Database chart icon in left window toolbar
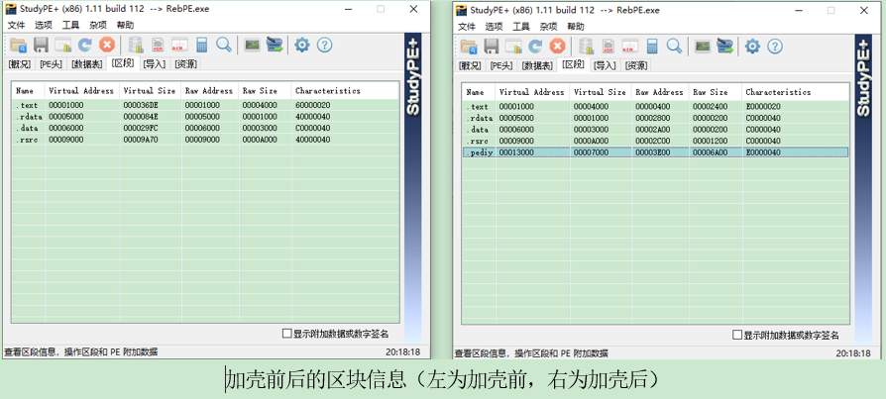 pos(136,46)
